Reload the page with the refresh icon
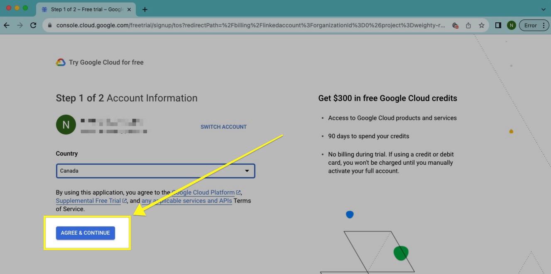This screenshot has width=551, height=274. (33, 25)
